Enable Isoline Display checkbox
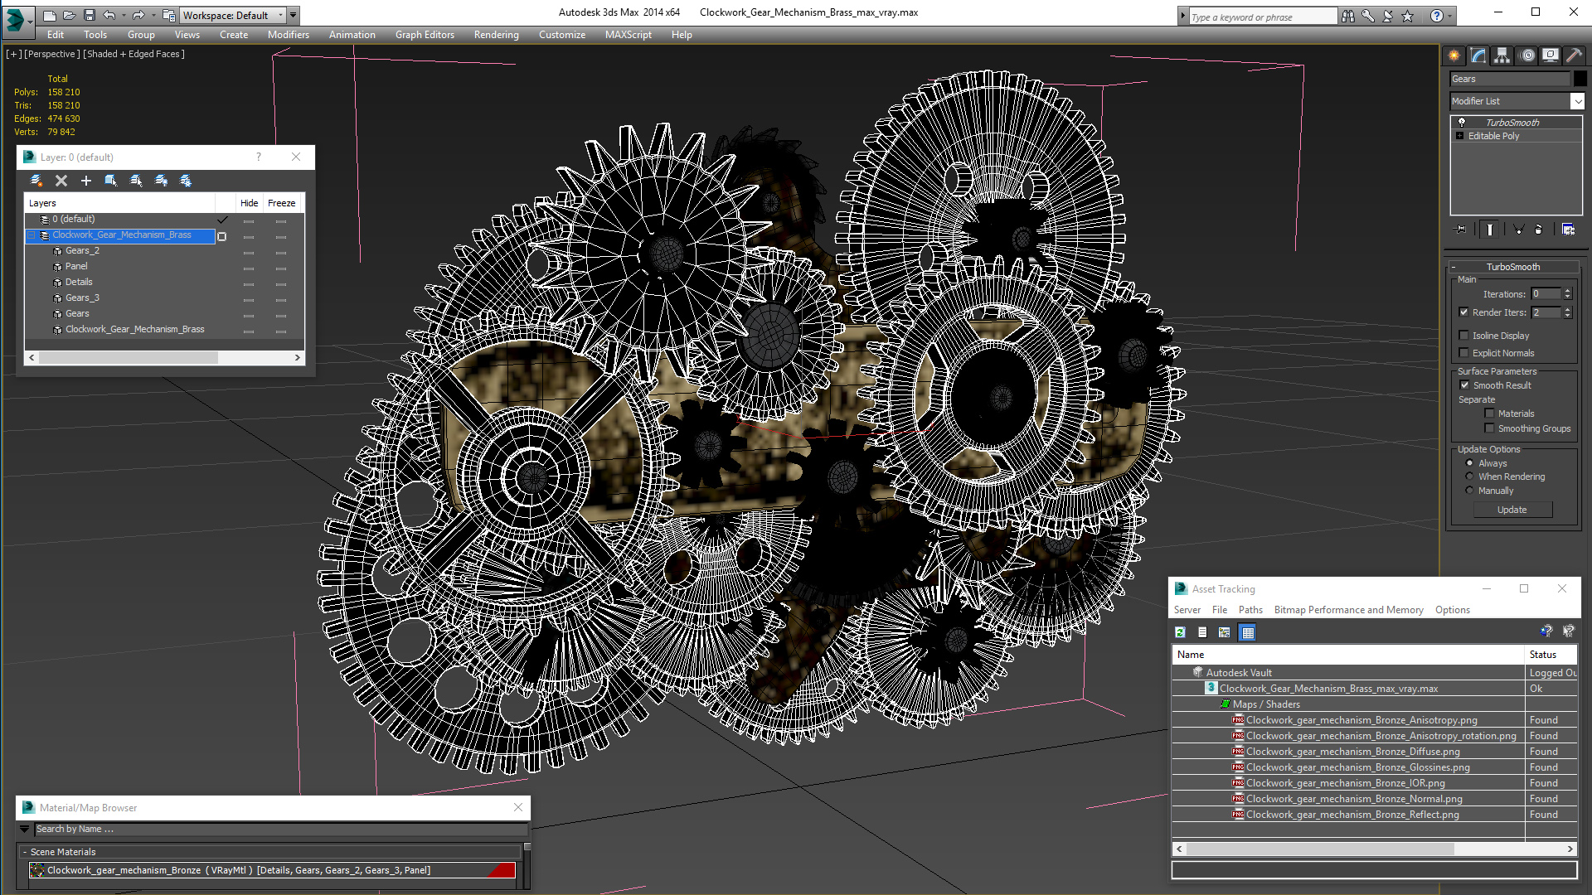Image resolution: width=1592 pixels, height=895 pixels. (1464, 336)
